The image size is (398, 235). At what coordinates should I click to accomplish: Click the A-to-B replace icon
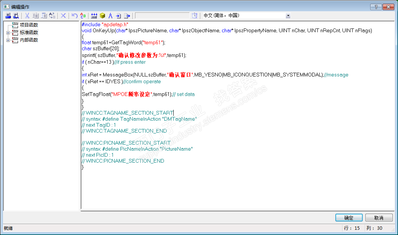tap(52, 16)
